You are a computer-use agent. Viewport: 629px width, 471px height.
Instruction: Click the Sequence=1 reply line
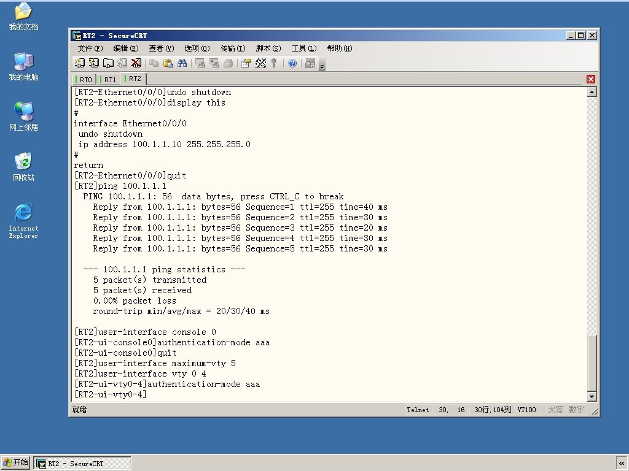click(240, 207)
